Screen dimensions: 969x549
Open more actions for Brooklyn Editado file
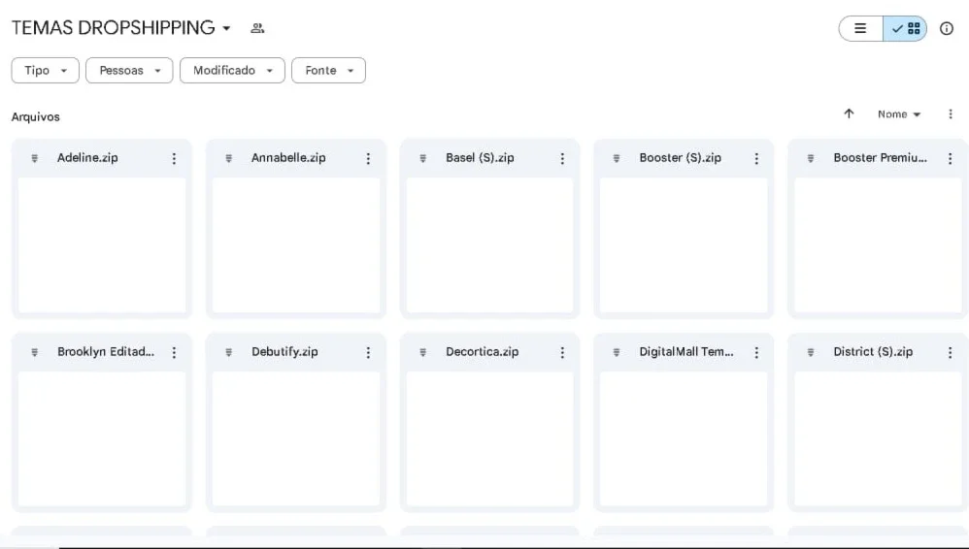[174, 353]
